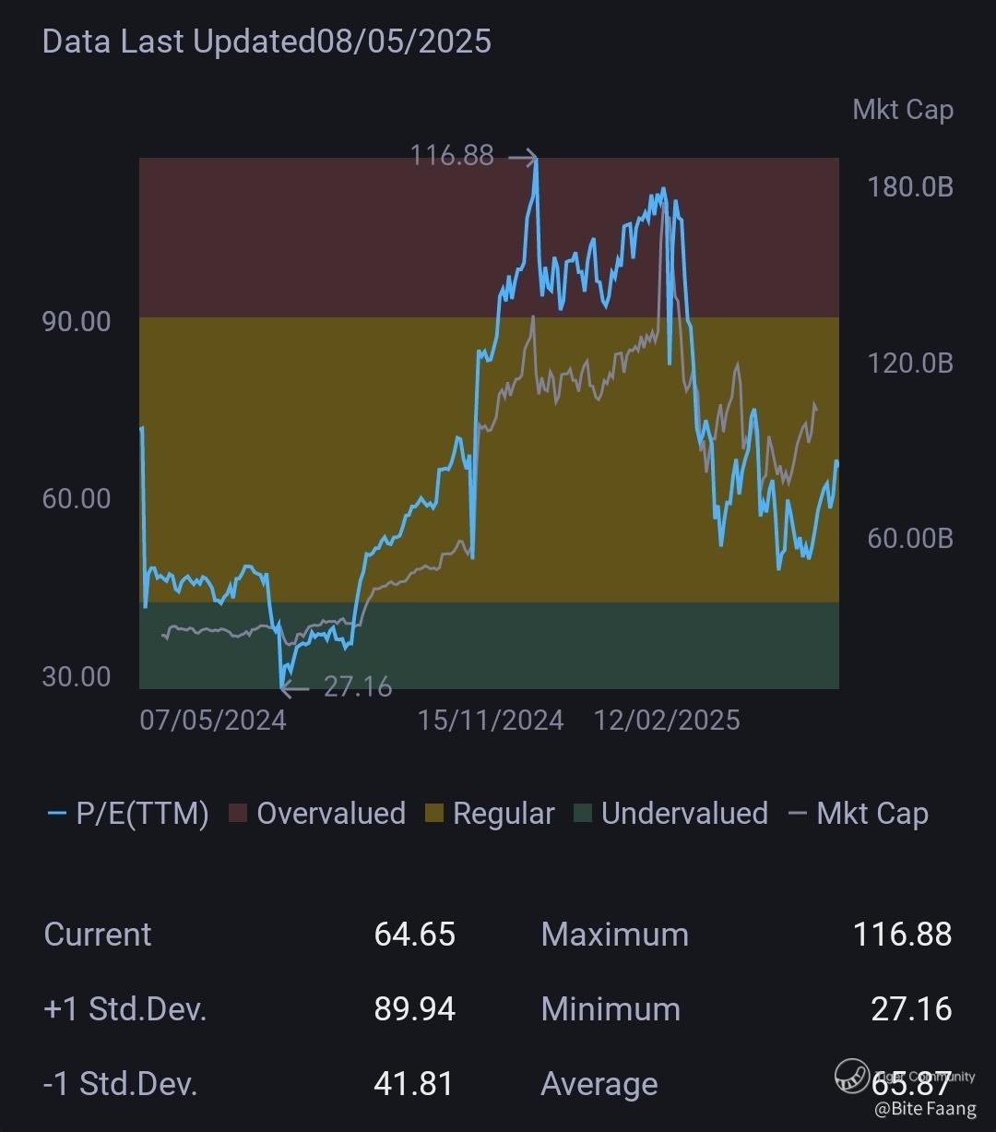Select the 12/02/2025 date on the x-axis
This screenshot has width=996, height=1132.
(x=667, y=720)
